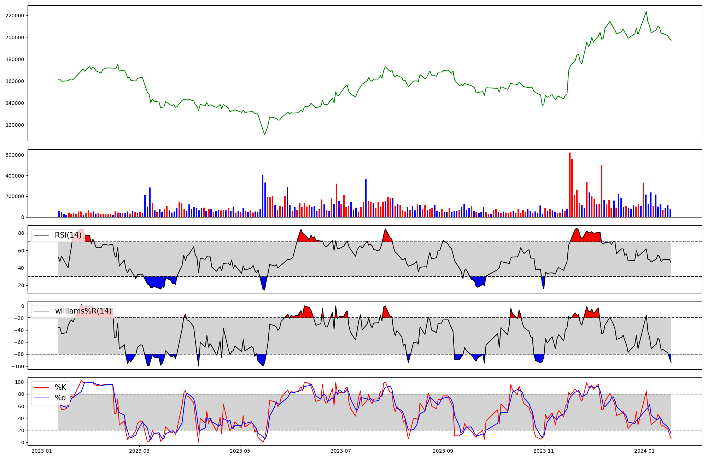Click the 2023-09 x-axis date label
707x459 pixels.
tap(443, 451)
